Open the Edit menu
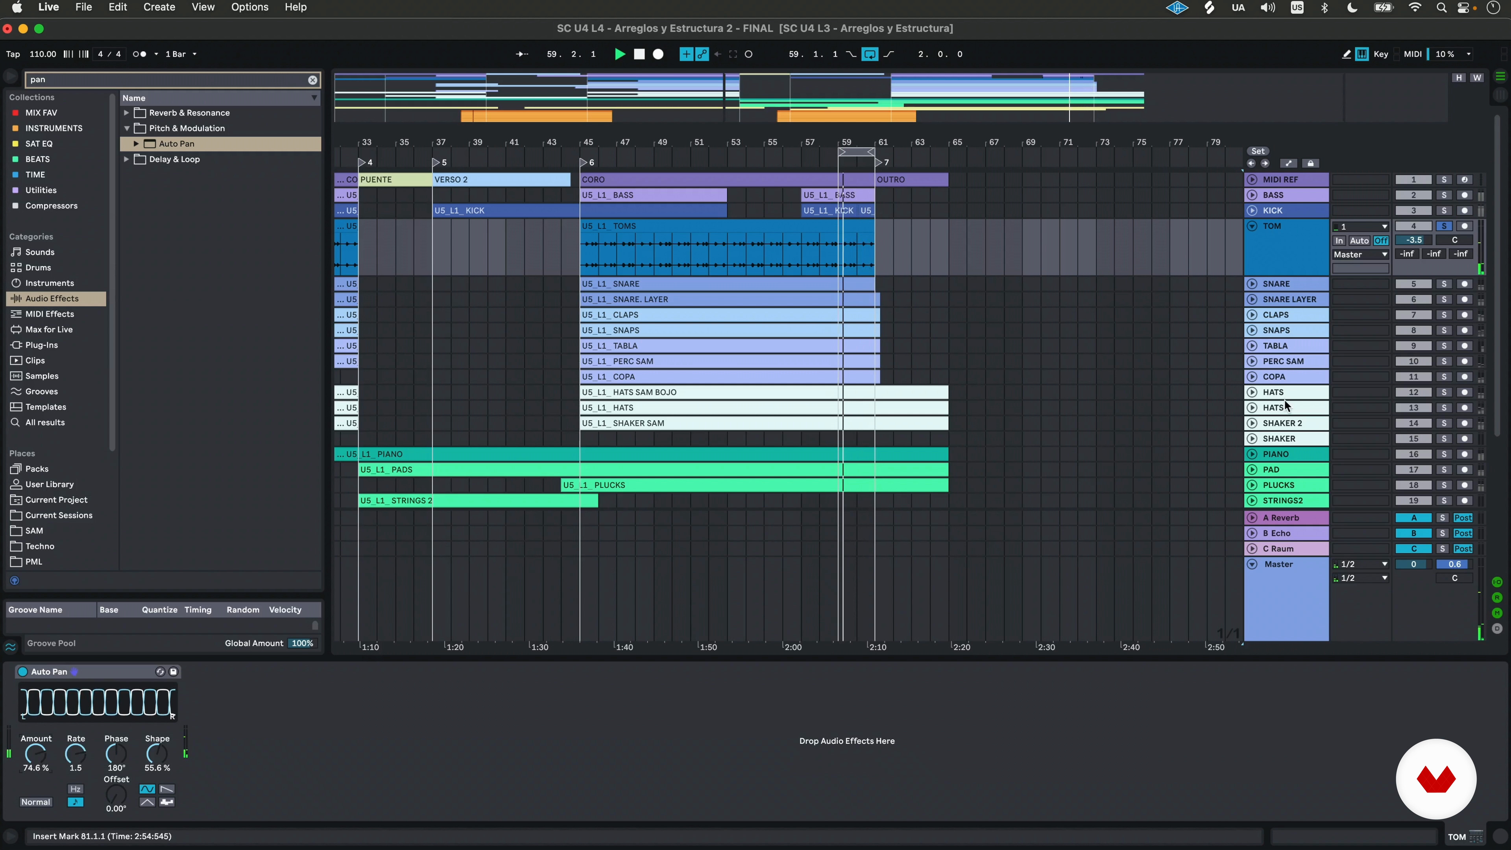 click(117, 7)
